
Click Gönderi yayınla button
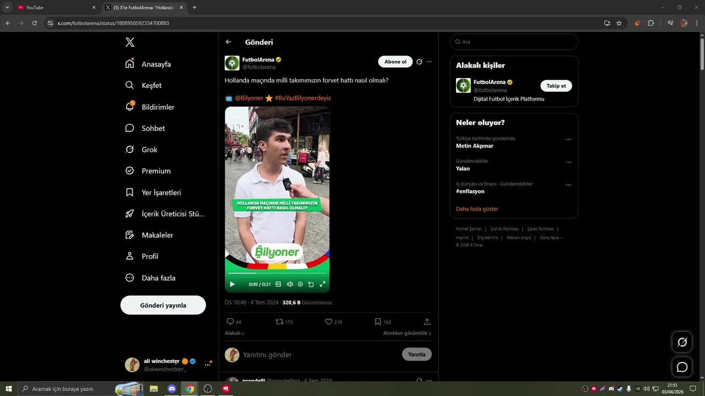pos(163,305)
